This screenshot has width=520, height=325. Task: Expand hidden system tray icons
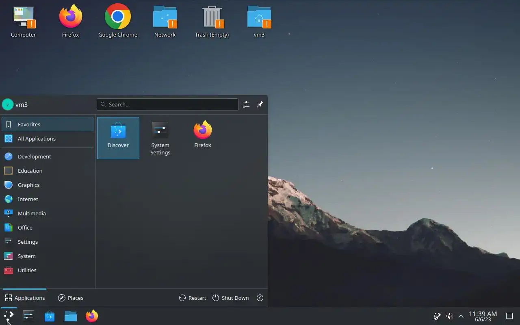[461, 316]
